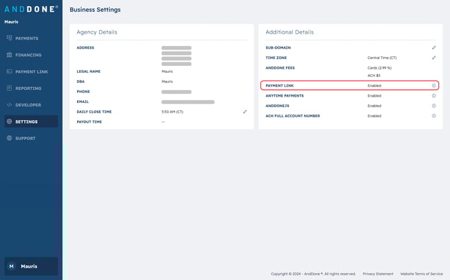Click the M user avatar circle

12,266
